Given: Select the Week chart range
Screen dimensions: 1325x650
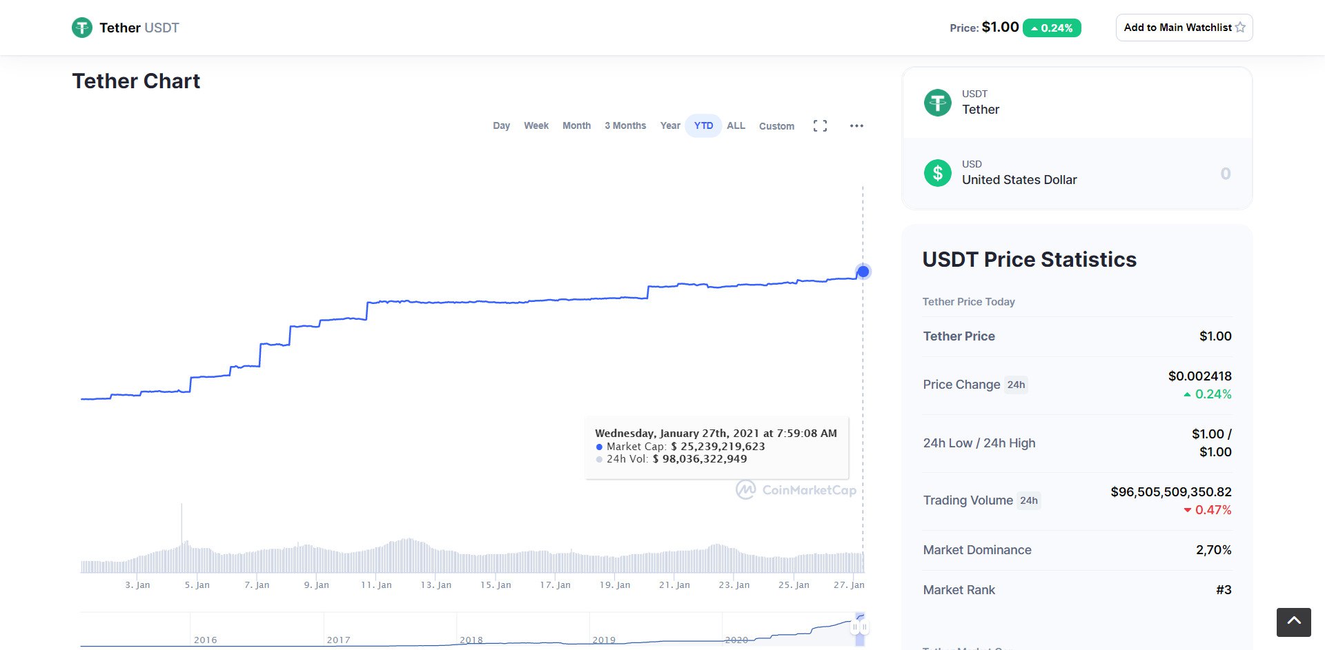Looking at the screenshot, I should point(536,125).
